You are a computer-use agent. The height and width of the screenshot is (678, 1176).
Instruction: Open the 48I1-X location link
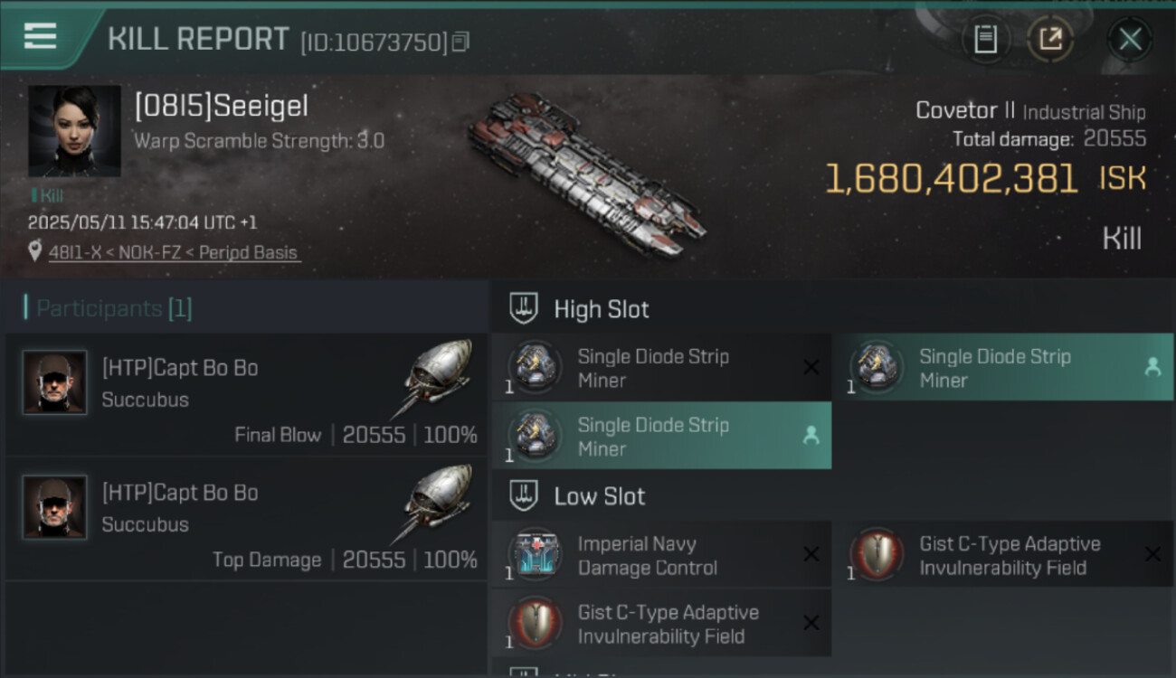[173, 253]
